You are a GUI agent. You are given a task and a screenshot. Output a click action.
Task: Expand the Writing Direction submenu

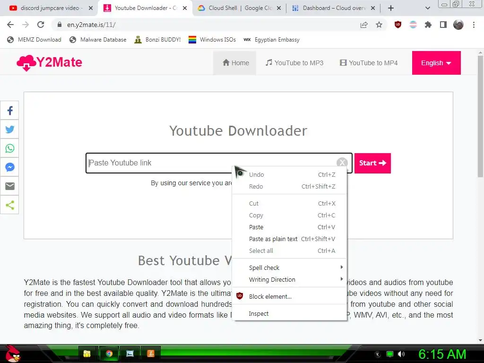click(289, 279)
